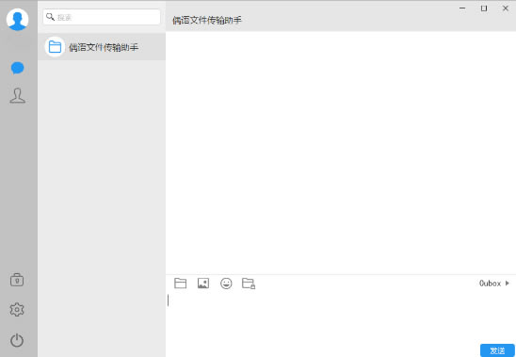Viewport: 516px width, 357px height.
Task: Open the contacts list icon
Action: point(18,96)
